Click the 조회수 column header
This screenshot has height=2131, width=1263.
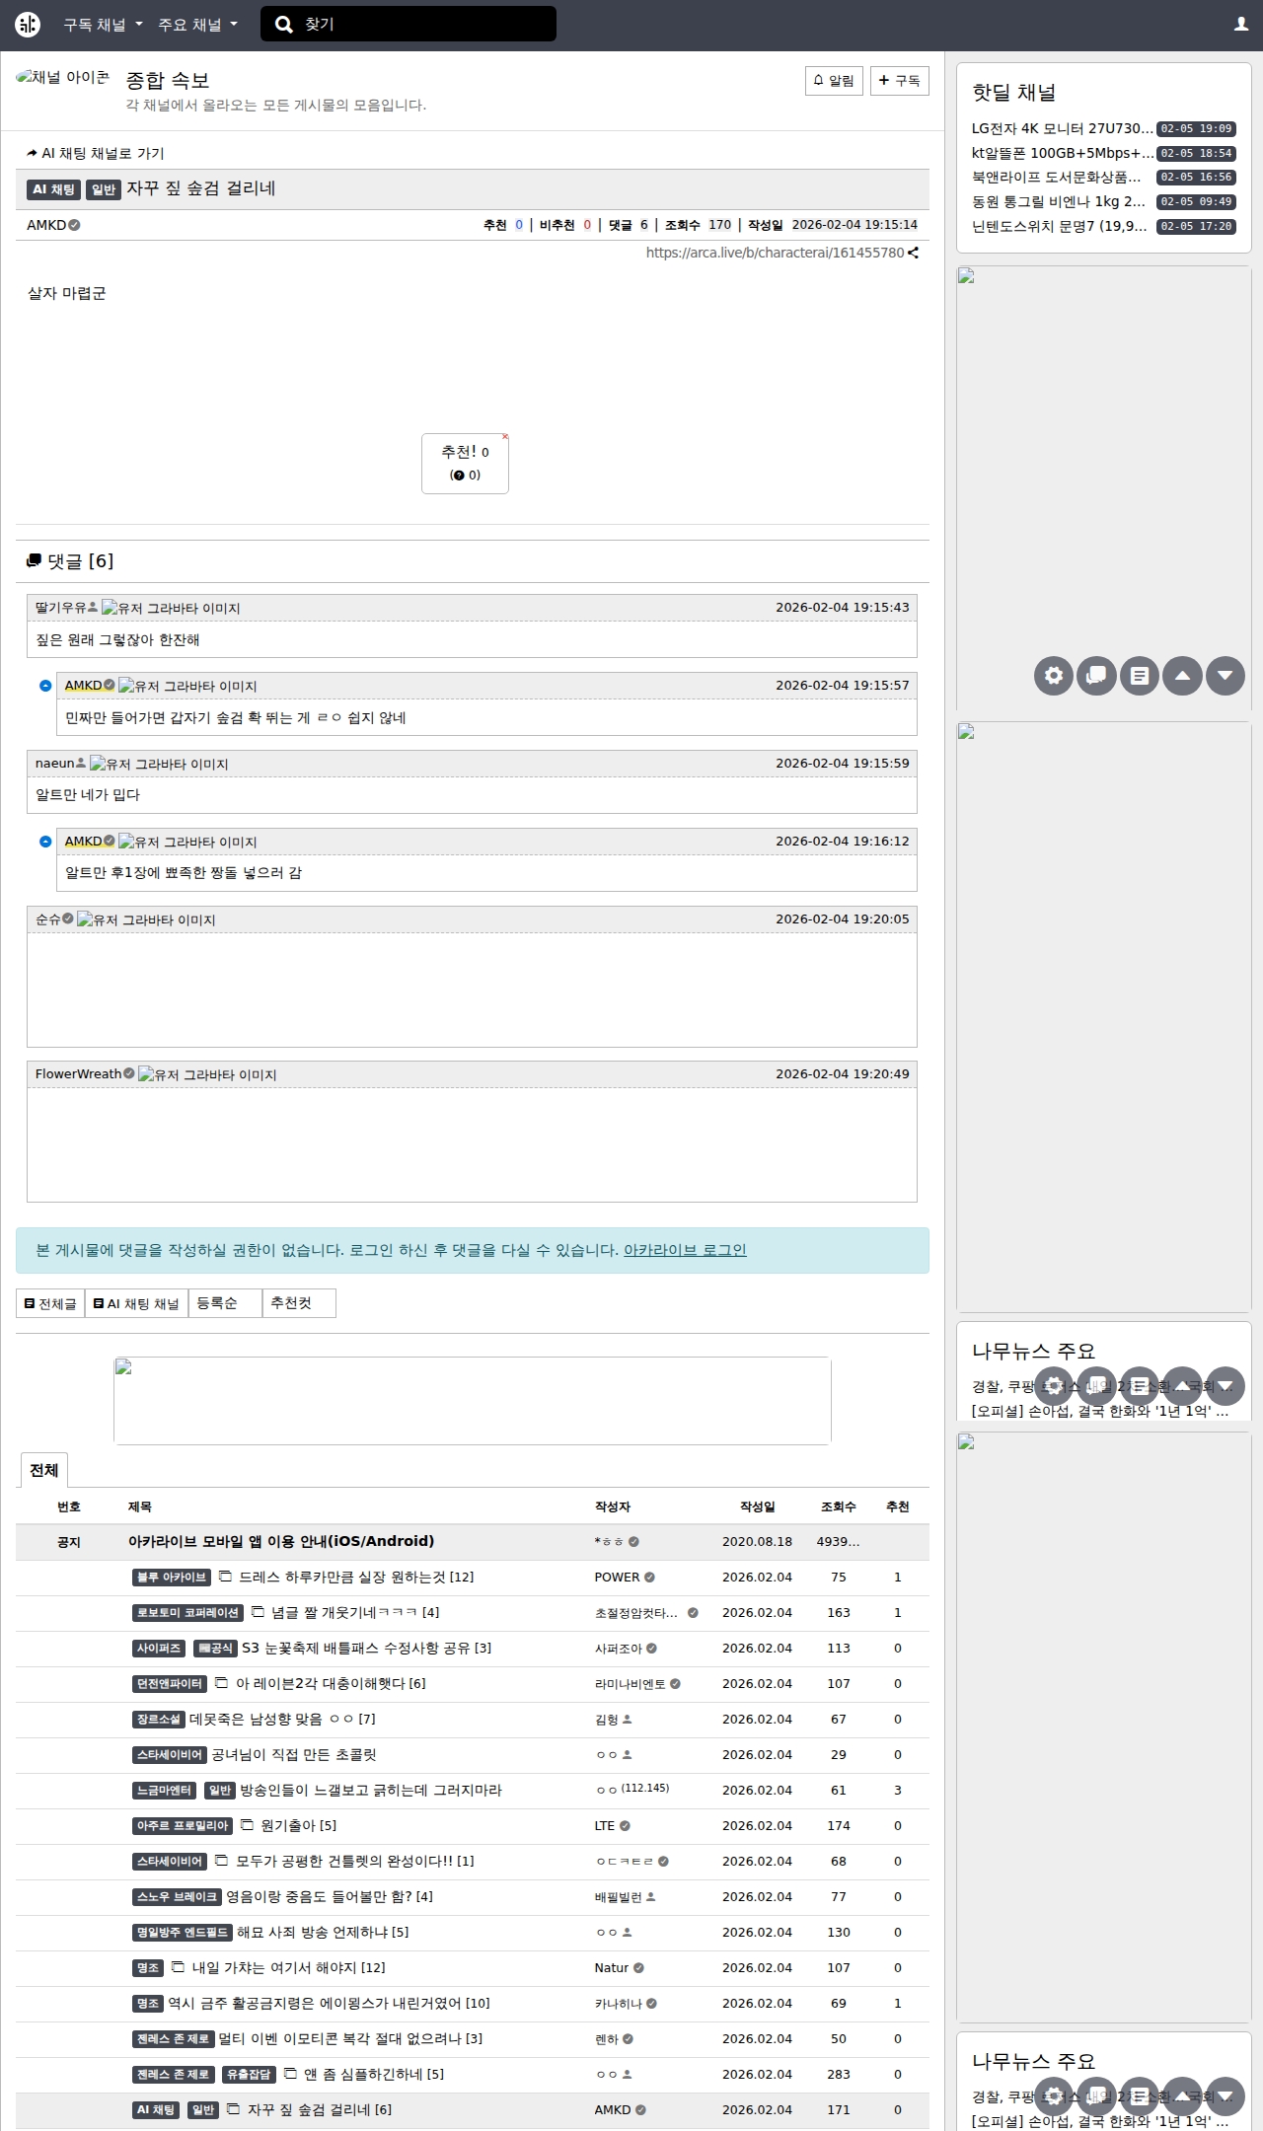point(839,1506)
